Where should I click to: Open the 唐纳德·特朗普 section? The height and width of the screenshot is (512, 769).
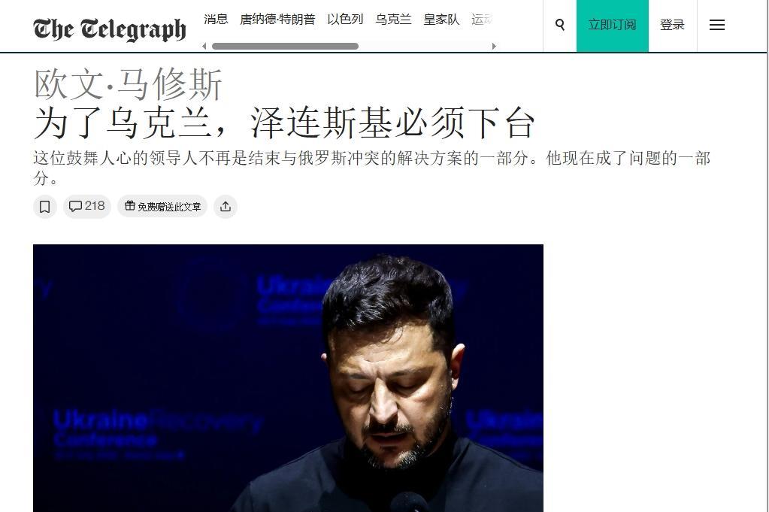(x=277, y=19)
